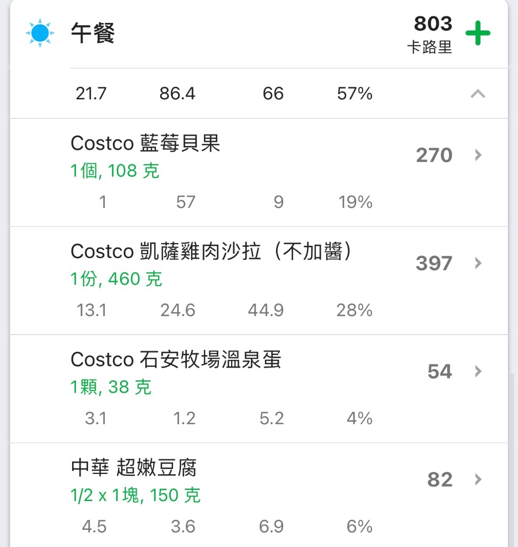518x547 pixels.
Task: Open details arrow for 中華 超嫩豆腐
Action: click(478, 479)
